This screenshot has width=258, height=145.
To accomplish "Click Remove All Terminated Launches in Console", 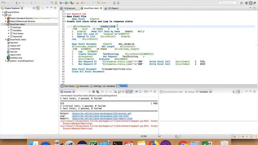I will click(98, 92).
